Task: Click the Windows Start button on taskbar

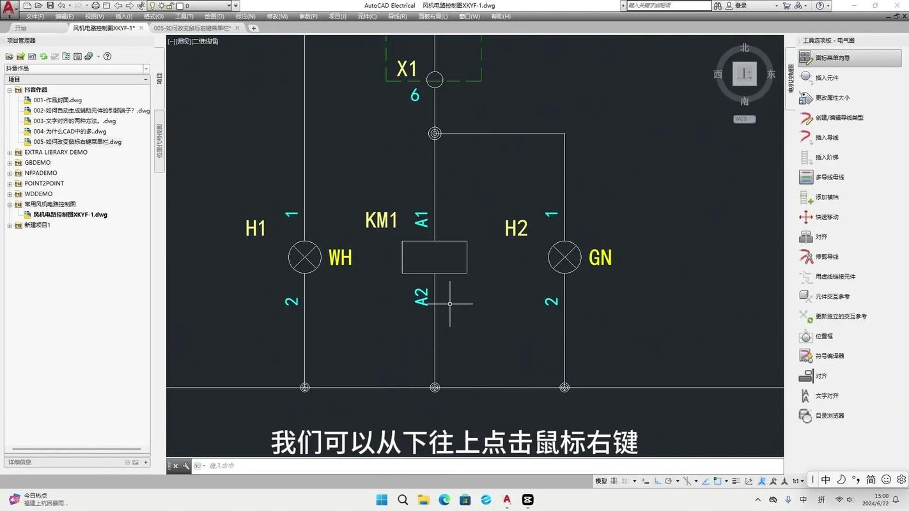Action: point(382,500)
